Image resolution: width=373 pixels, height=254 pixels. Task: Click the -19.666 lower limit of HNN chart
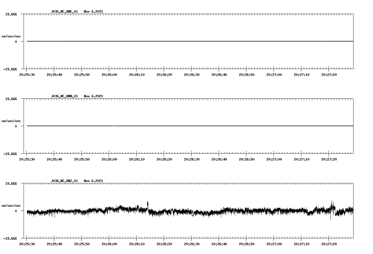[10, 154]
